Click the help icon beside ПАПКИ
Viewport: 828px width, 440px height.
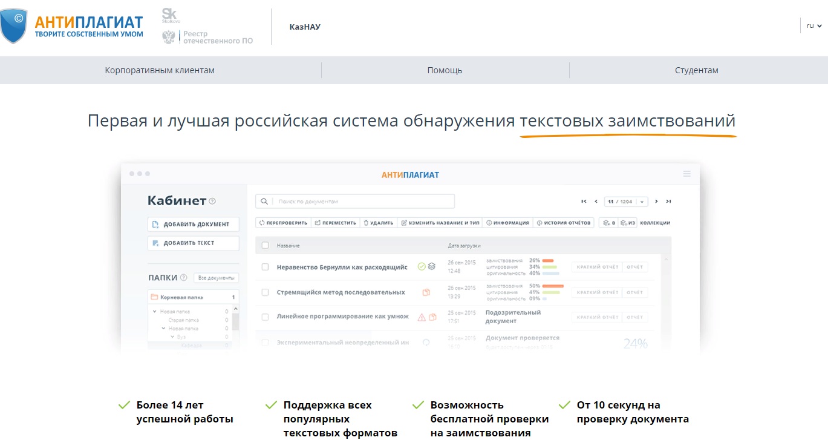[184, 278]
